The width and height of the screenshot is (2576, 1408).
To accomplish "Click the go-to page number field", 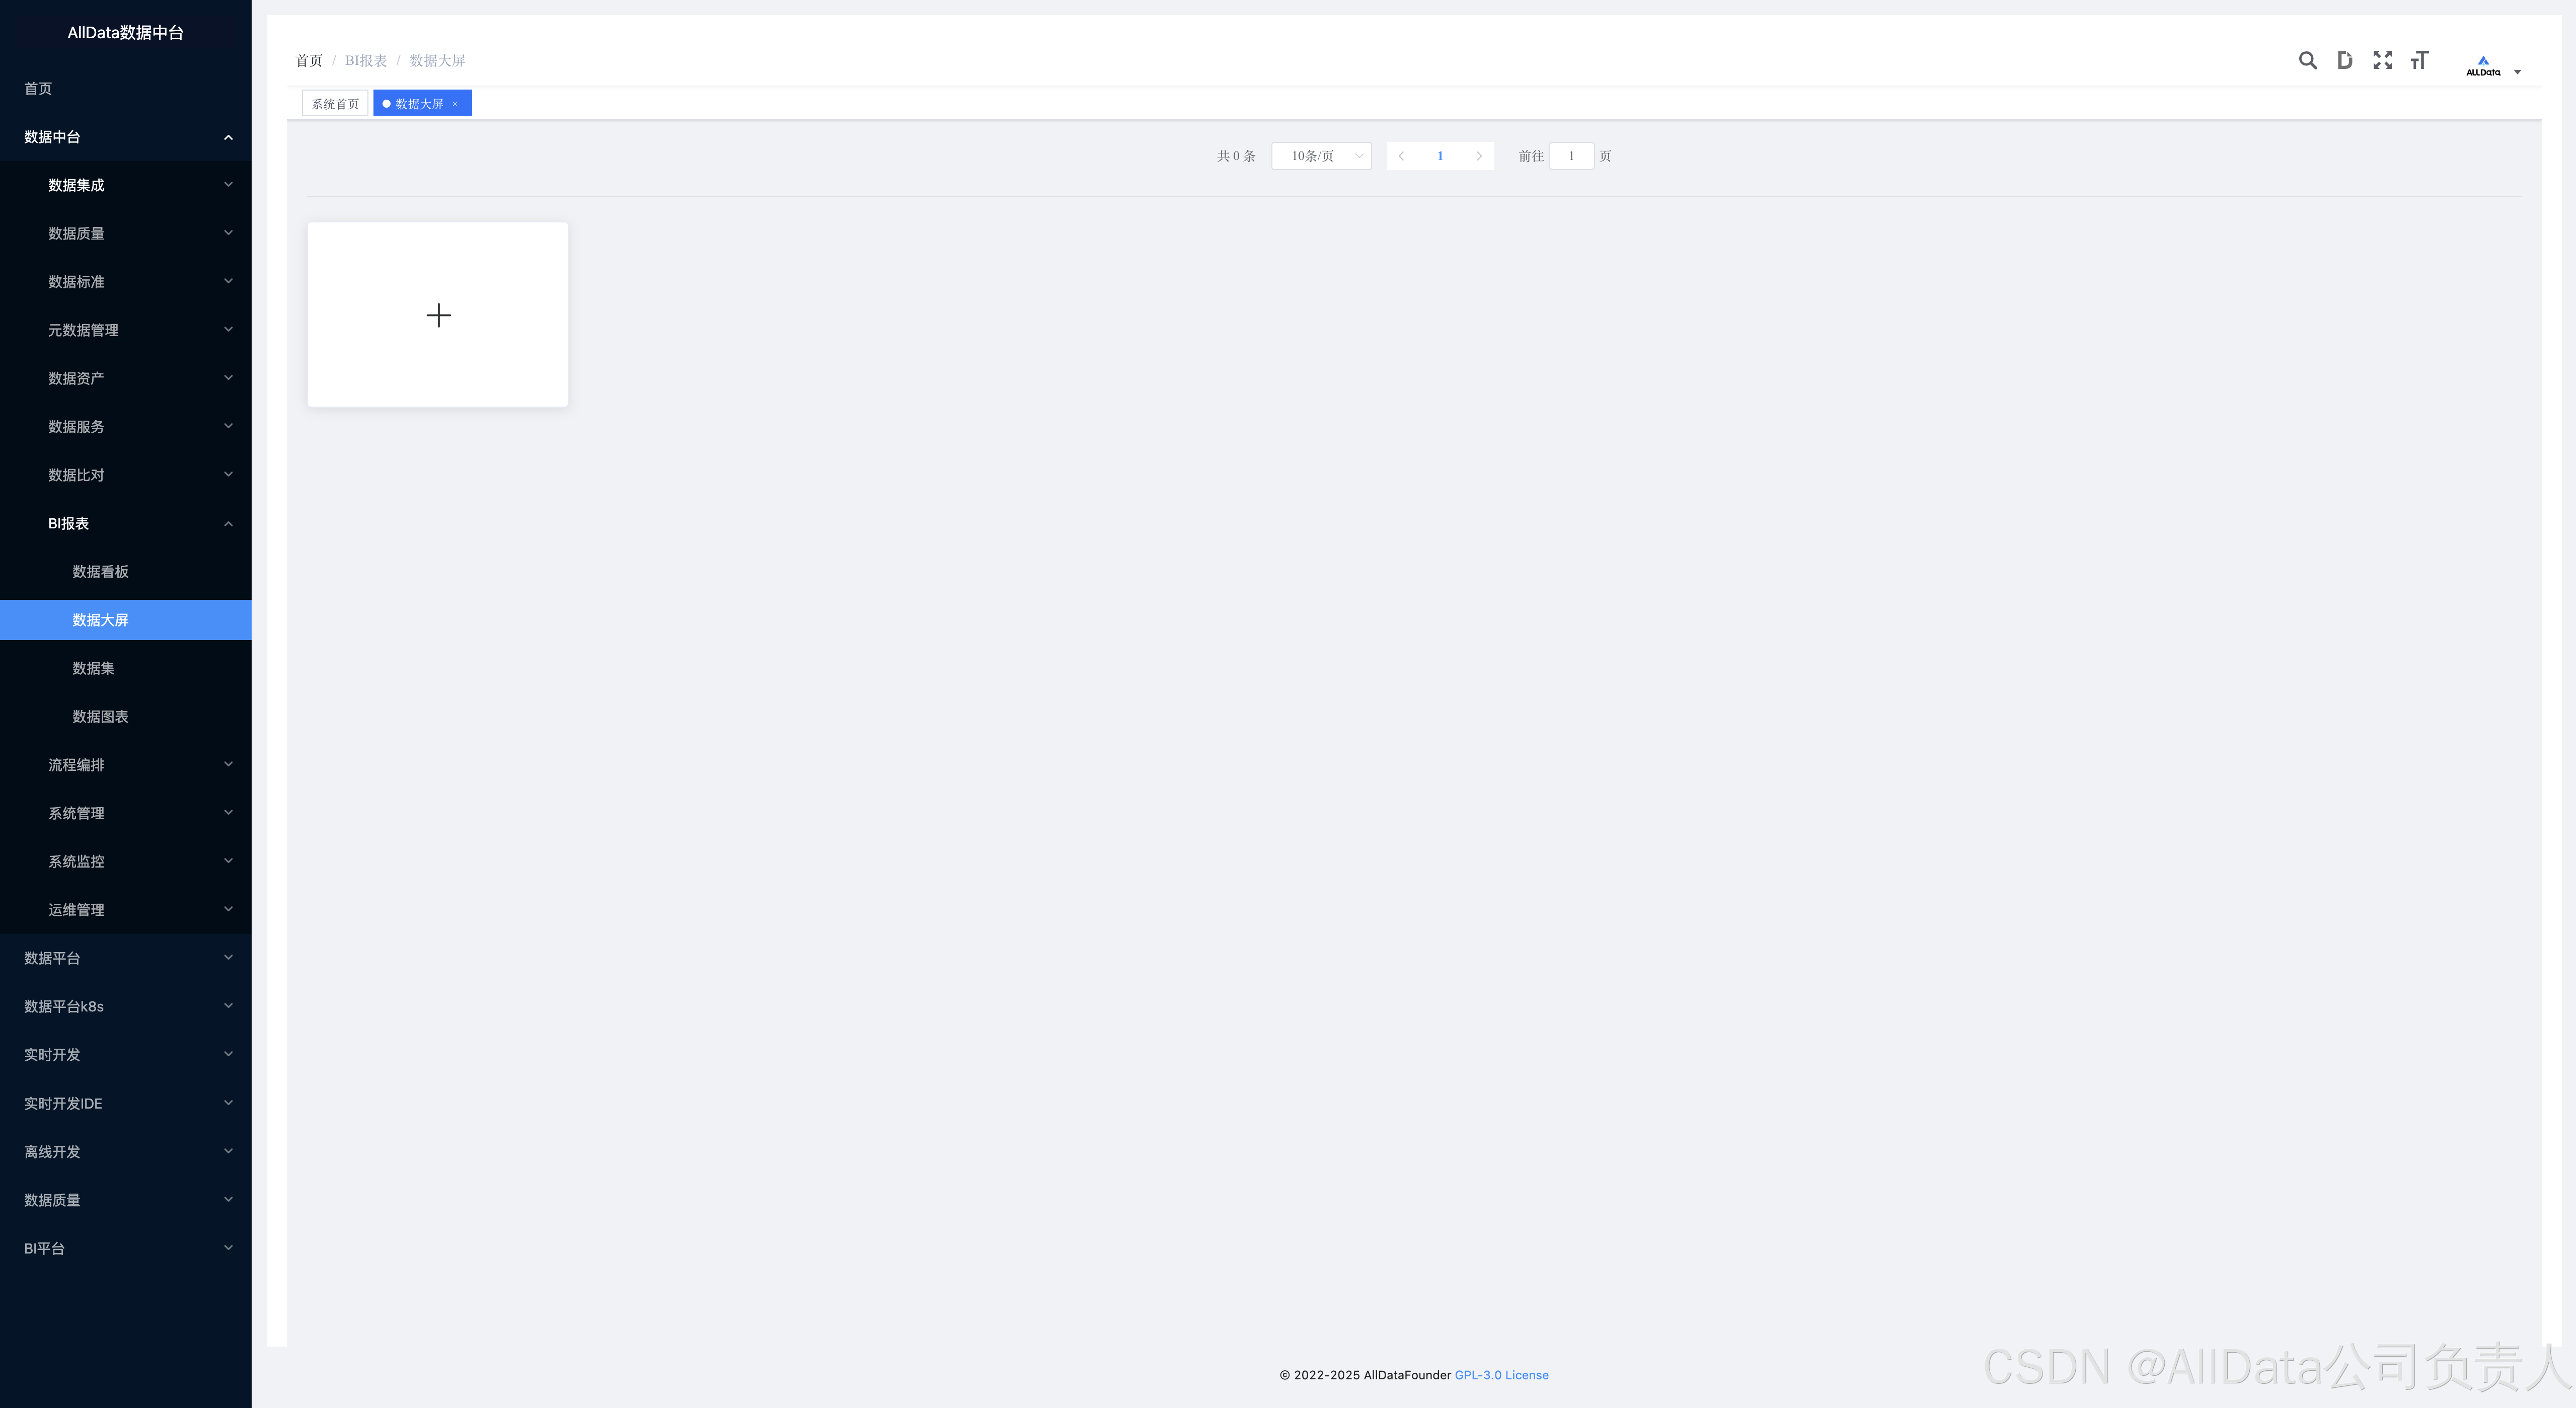I will 1571,156.
